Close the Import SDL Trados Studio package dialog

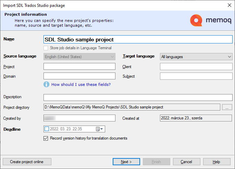(229, 5)
